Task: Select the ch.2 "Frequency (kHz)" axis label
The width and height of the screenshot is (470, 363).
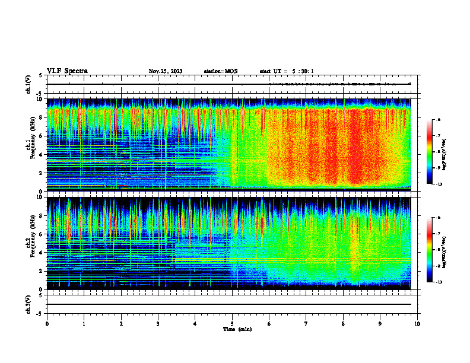Action: coord(33,235)
